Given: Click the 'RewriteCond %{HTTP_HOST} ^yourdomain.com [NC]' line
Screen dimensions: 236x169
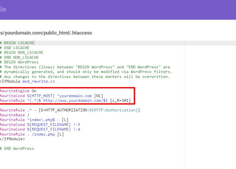Looking at the screenshot, I should [52, 96].
